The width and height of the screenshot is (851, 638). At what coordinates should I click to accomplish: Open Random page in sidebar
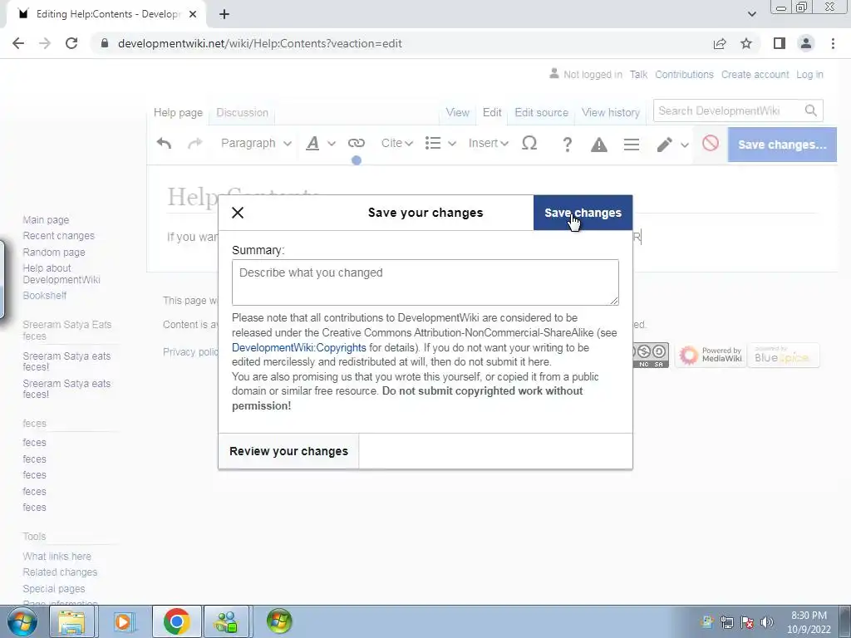pyautogui.click(x=54, y=253)
